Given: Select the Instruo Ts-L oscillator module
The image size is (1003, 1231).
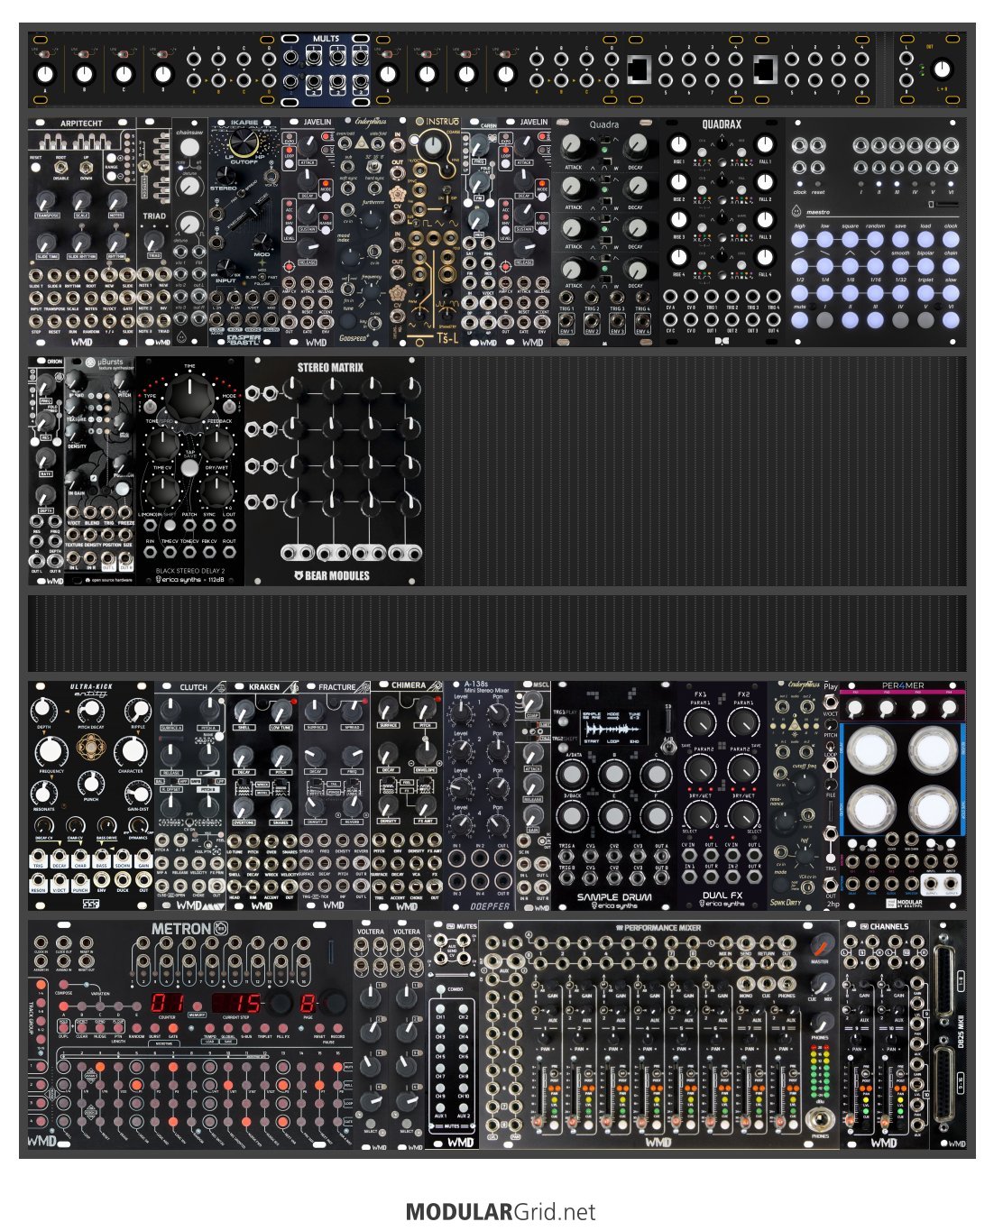Looking at the screenshot, I should click(434, 232).
